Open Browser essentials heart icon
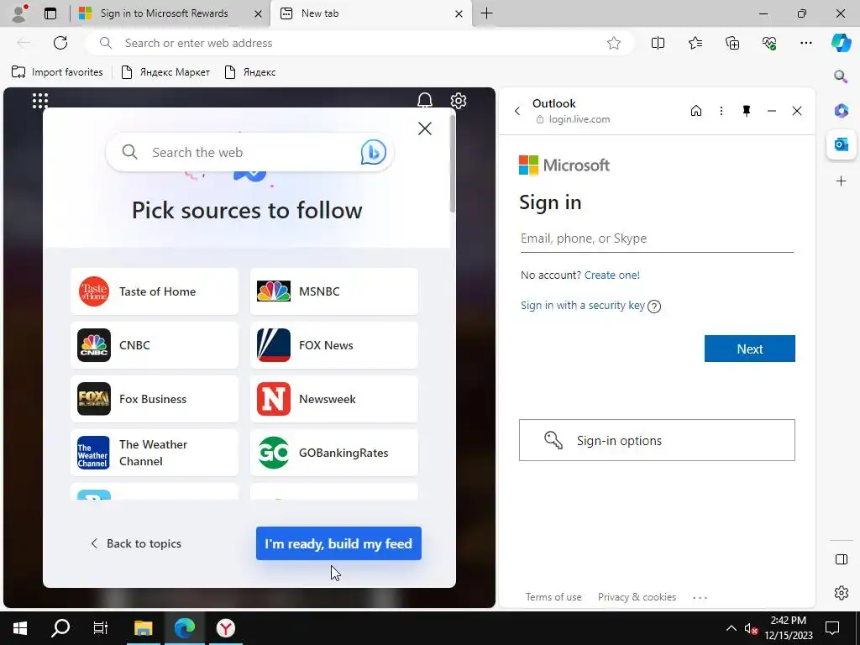860x645 pixels. coord(769,43)
